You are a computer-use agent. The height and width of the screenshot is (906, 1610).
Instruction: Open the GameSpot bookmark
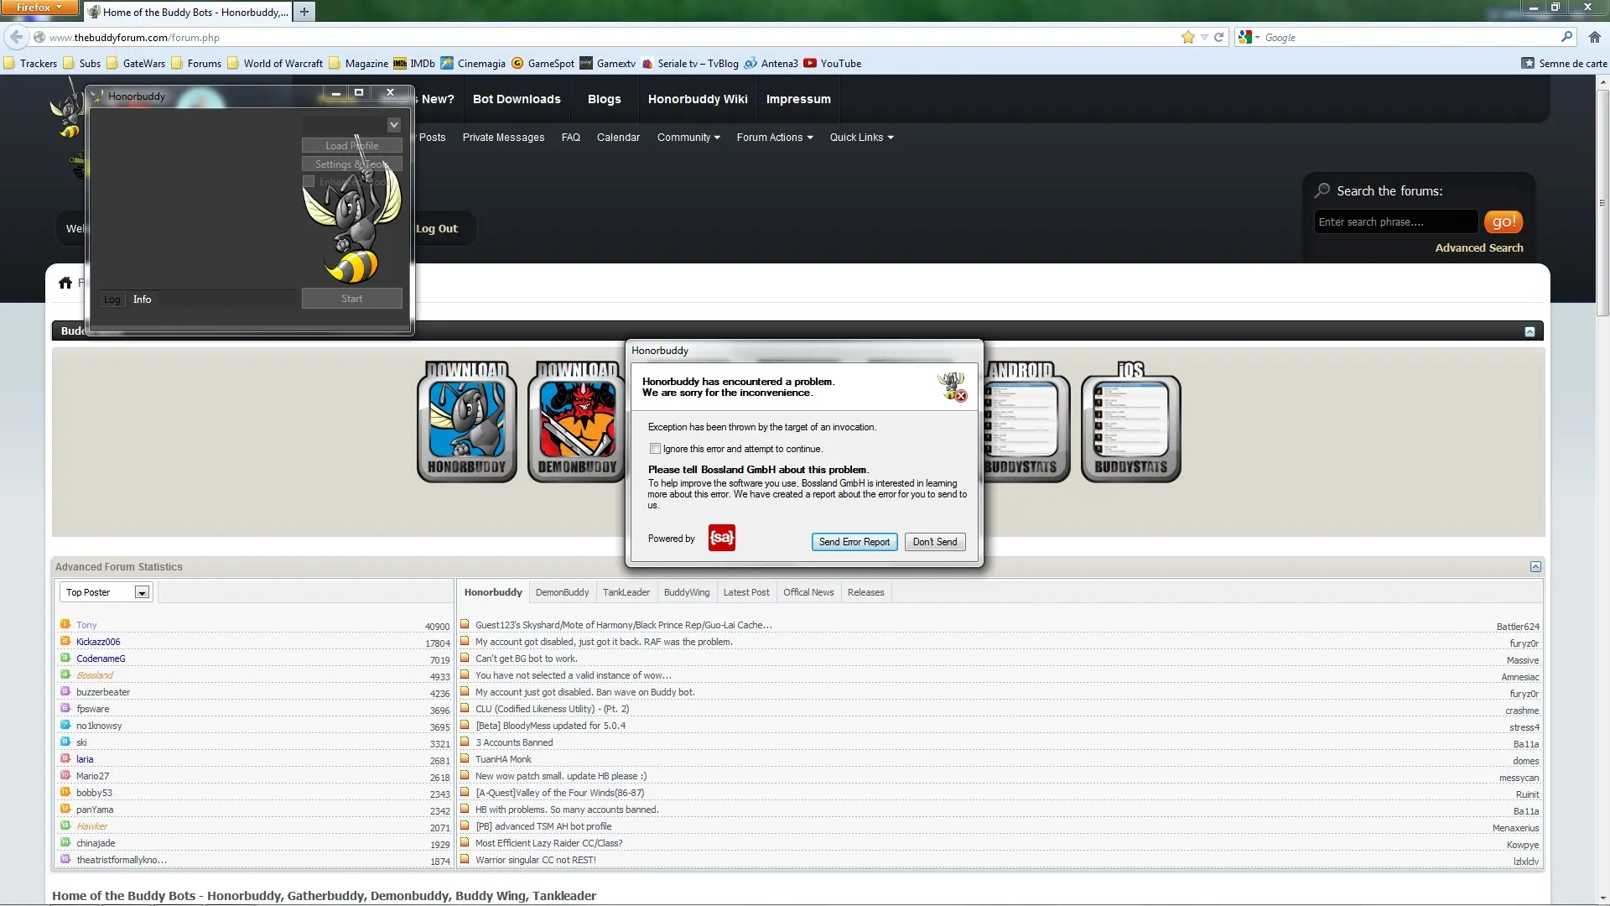543,64
